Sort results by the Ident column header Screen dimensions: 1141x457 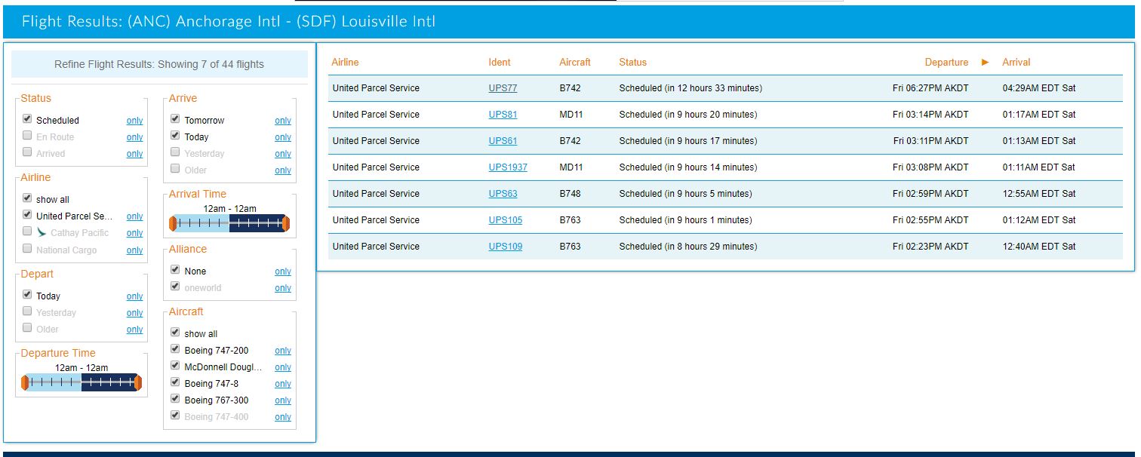[500, 62]
